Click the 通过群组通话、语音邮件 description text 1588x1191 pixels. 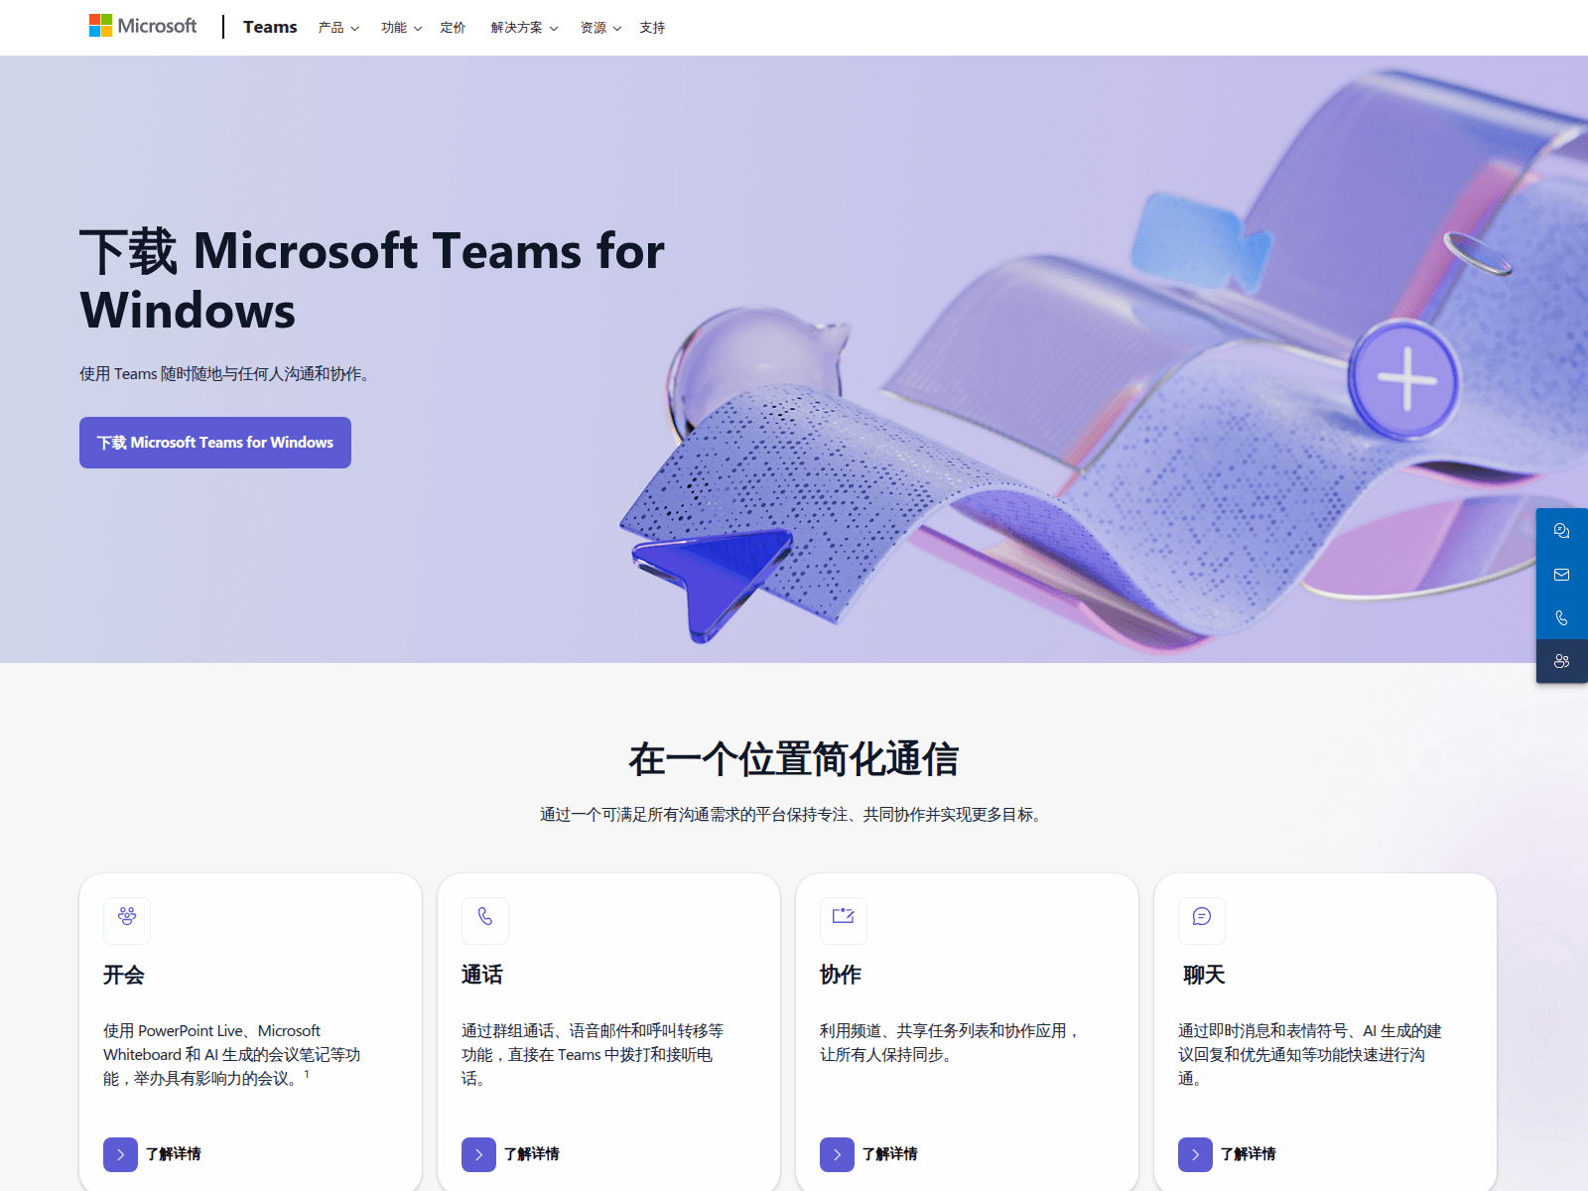pos(593,1055)
